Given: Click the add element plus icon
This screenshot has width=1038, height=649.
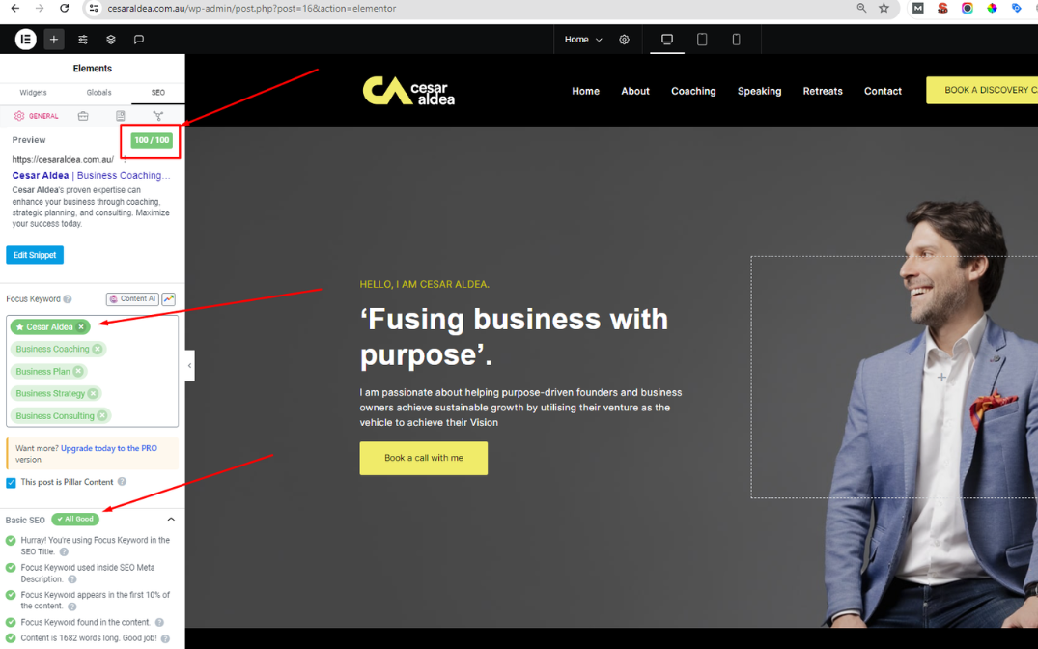Looking at the screenshot, I should [54, 40].
